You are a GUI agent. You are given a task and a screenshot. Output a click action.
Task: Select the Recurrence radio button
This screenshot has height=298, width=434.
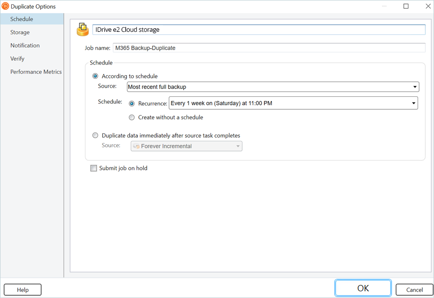tap(132, 104)
